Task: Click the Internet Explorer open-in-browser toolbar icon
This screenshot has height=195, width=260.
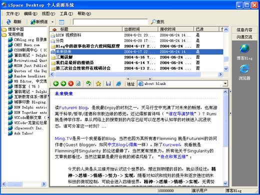Action: 118,83
